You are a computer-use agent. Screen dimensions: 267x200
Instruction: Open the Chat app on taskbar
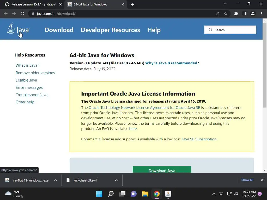click(134, 194)
